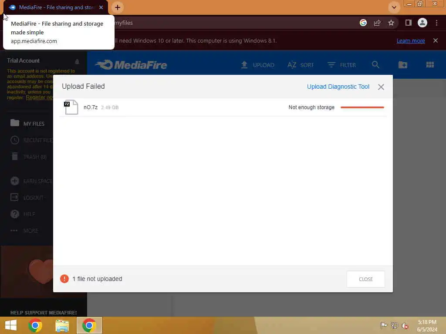Viewport: 446px width, 334px height.
Task: Click the CLOSE button in upload dialog
Action: [365, 279]
